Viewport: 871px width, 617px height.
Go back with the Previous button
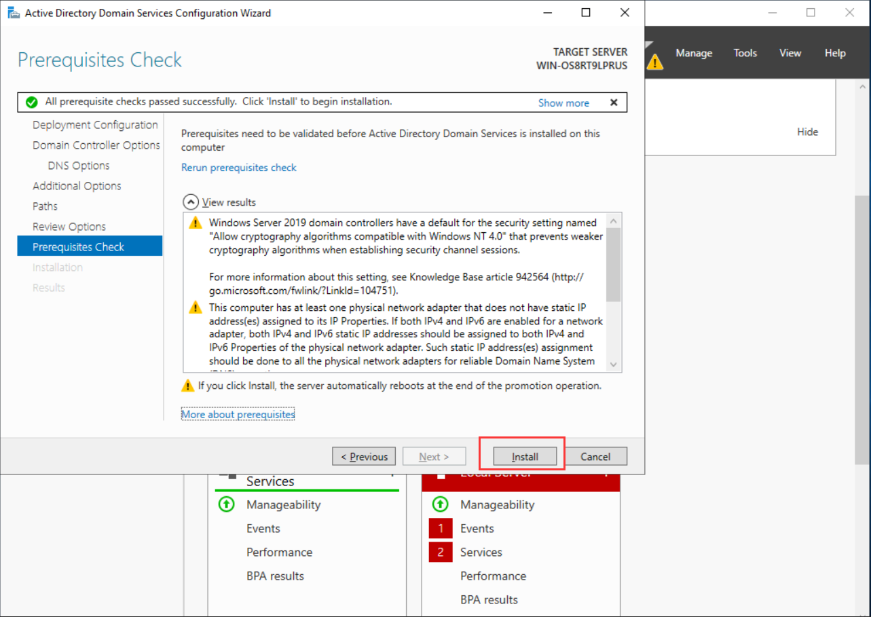click(364, 457)
